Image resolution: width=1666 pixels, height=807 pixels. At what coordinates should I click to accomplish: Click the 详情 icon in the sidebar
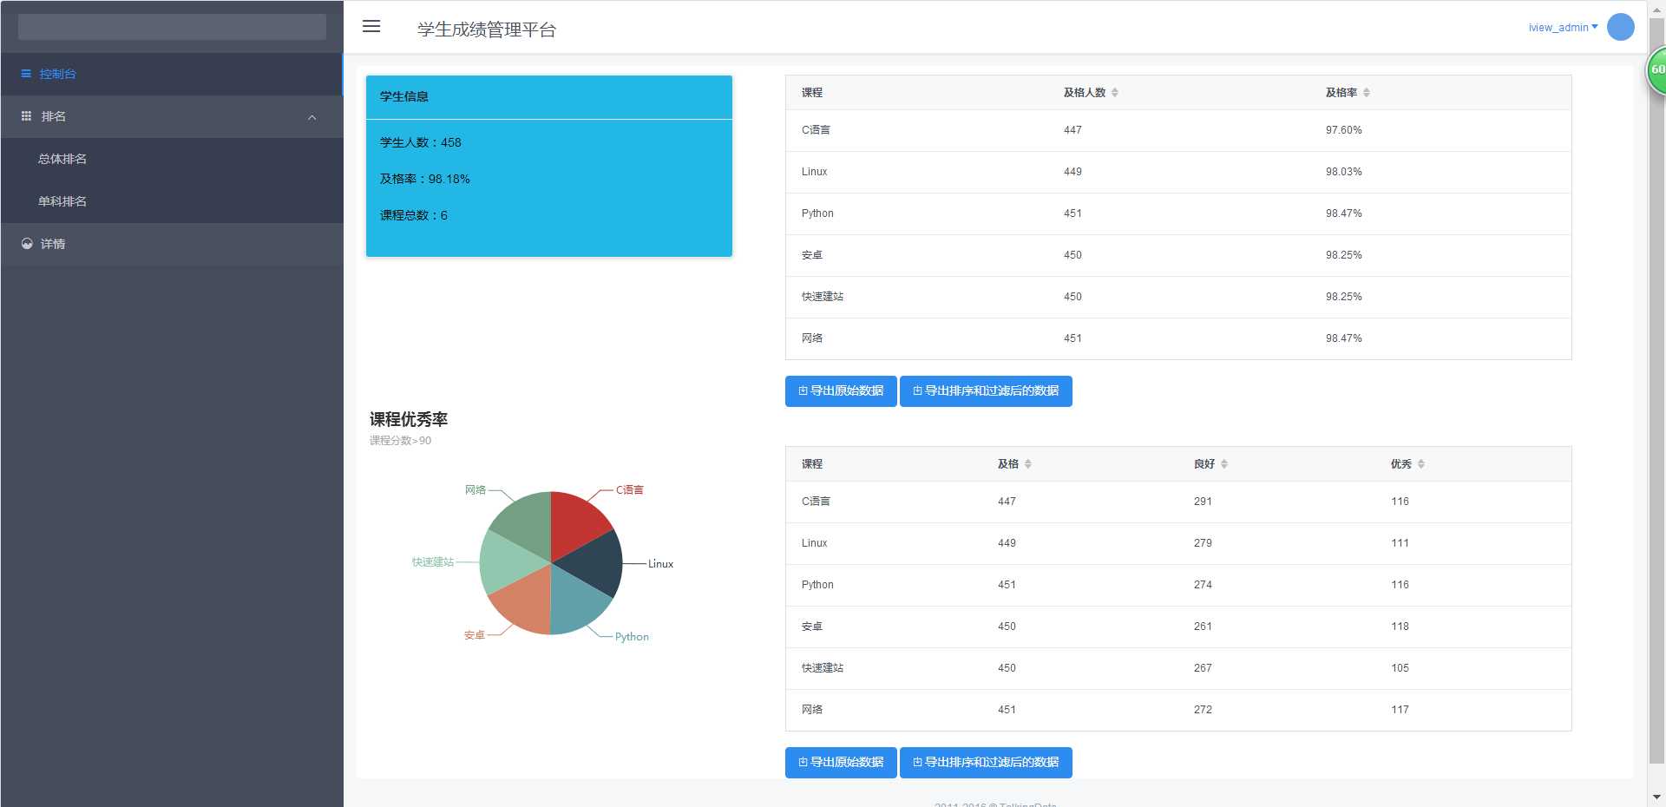click(26, 244)
